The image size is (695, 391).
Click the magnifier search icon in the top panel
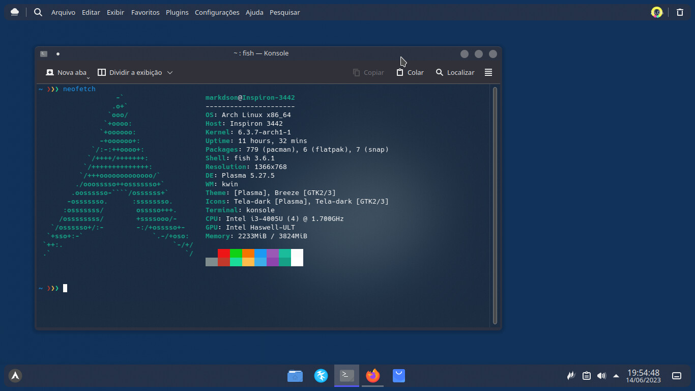[38, 12]
